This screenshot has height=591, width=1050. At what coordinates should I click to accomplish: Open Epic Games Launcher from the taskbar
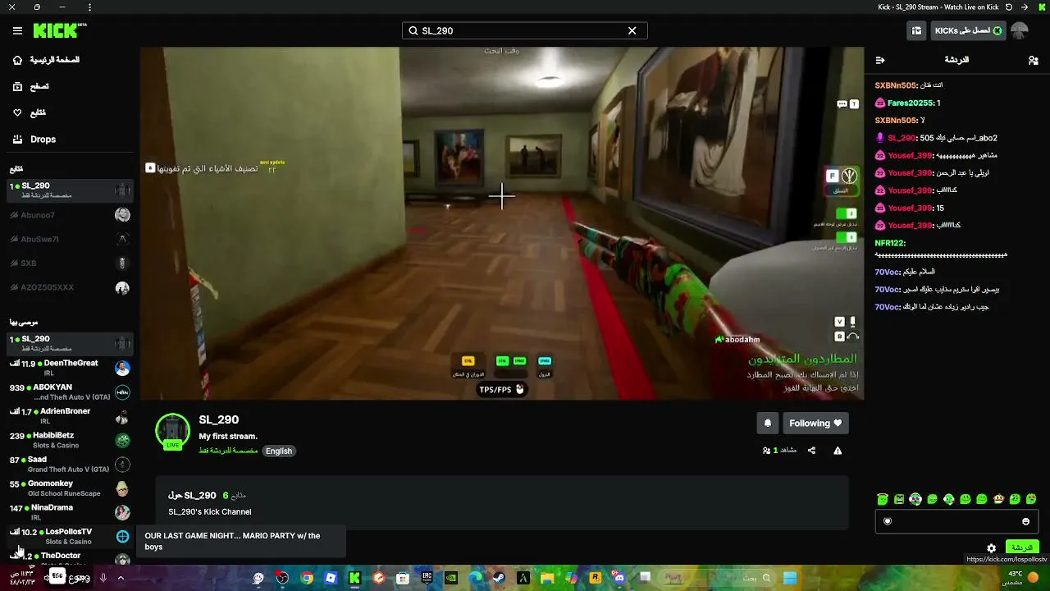427,578
